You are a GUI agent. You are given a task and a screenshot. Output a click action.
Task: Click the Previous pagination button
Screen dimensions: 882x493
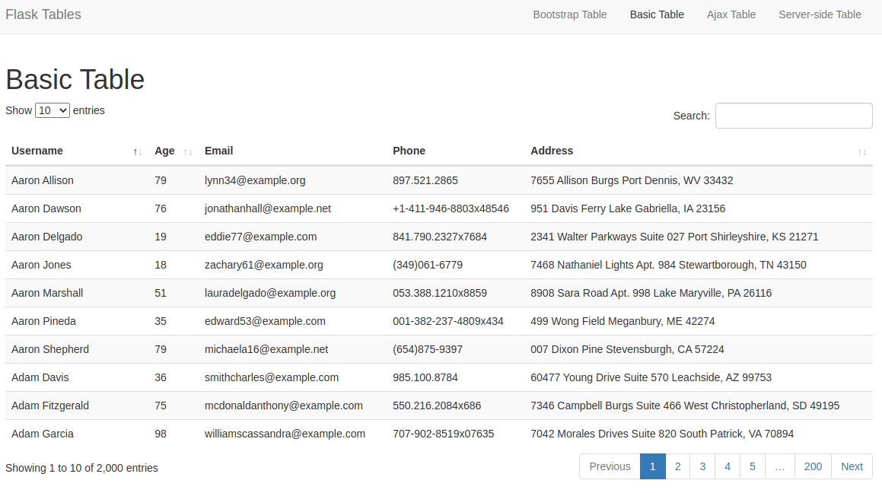click(610, 466)
